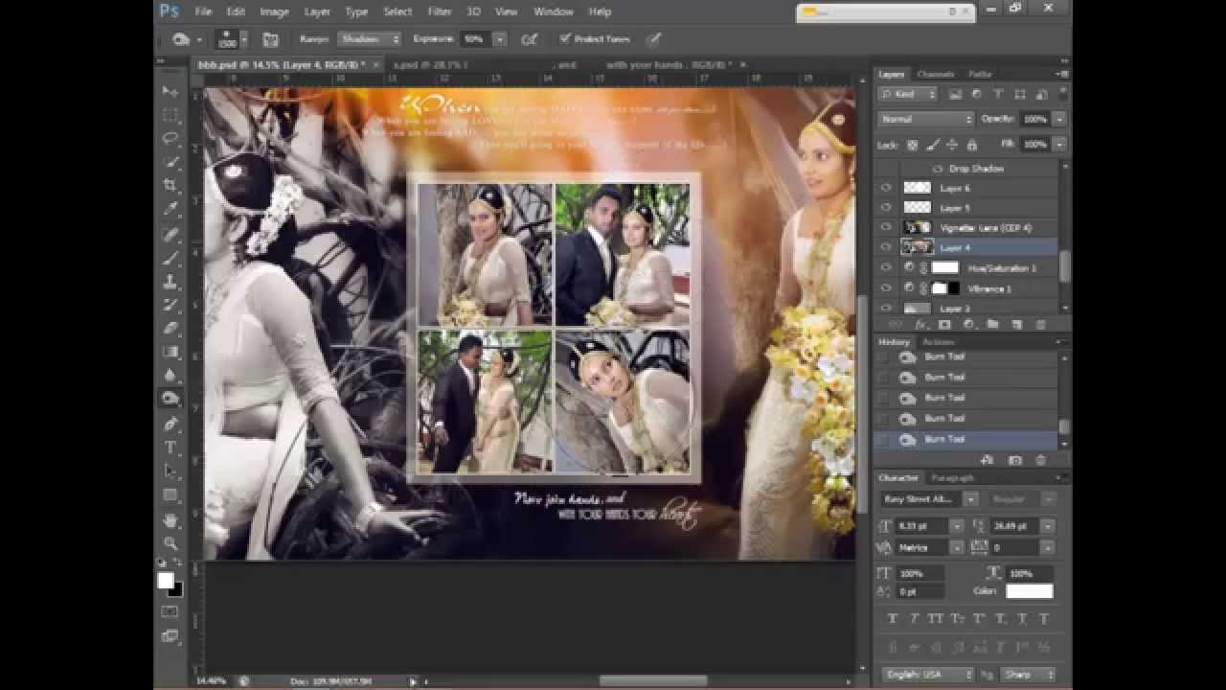Add a layer mask icon
This screenshot has width=1226, height=690.
tap(944, 325)
